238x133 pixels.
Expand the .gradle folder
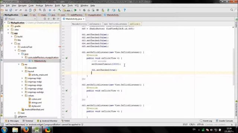coord(8,26)
